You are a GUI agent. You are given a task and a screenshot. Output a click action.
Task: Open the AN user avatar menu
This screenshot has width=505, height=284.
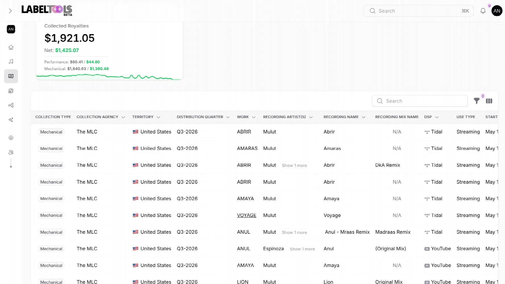pos(497,11)
